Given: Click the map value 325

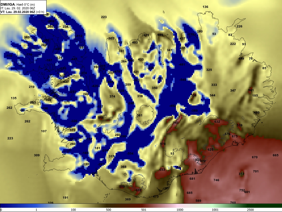Looking at the screenshot, I should coord(209,70).
